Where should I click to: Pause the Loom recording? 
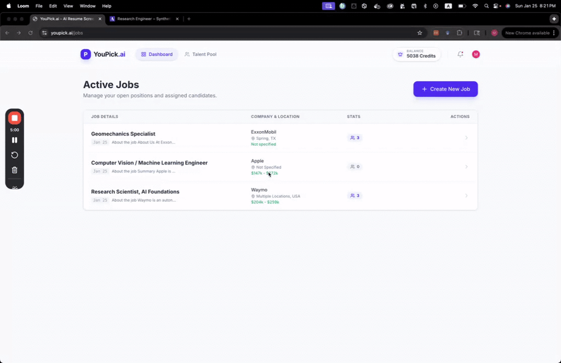point(15,140)
